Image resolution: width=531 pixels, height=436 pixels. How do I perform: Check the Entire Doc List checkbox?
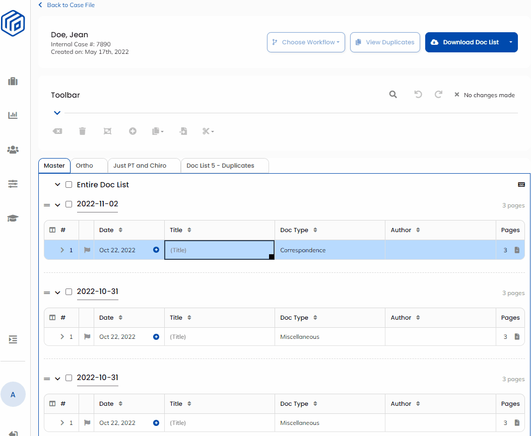69,185
